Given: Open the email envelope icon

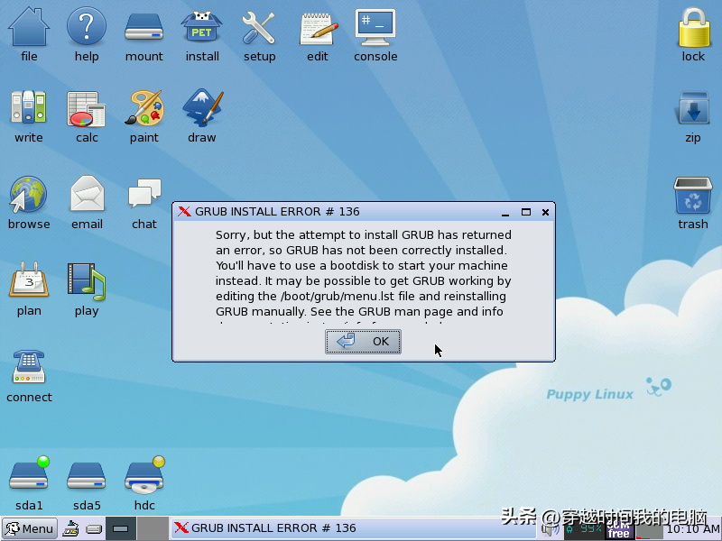Looking at the screenshot, I should [87, 193].
